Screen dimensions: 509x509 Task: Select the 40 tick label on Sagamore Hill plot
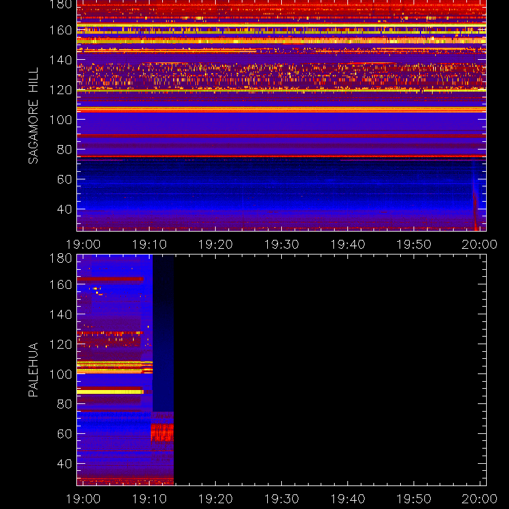tap(65, 209)
